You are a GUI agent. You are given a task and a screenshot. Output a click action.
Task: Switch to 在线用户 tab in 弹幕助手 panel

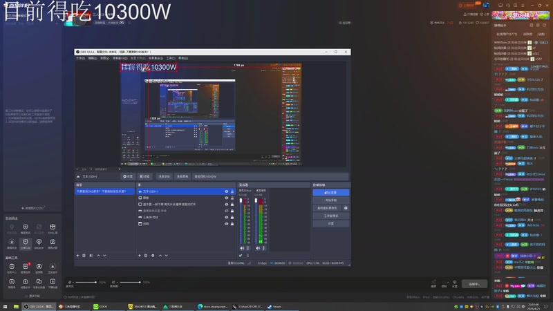click(x=507, y=34)
